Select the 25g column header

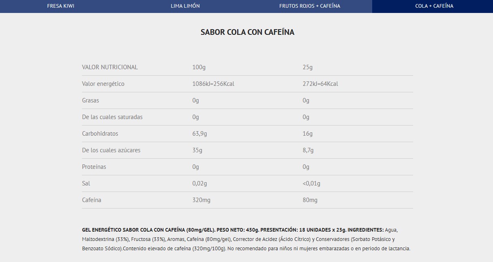coord(307,67)
